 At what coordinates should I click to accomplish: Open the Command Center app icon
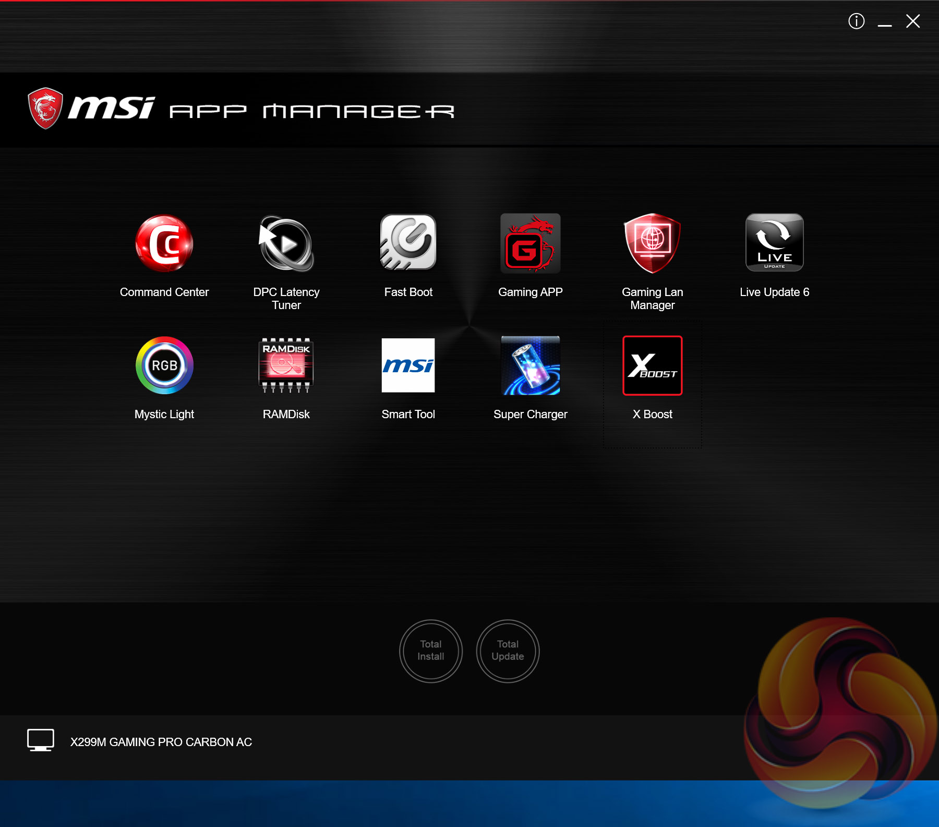coord(164,243)
